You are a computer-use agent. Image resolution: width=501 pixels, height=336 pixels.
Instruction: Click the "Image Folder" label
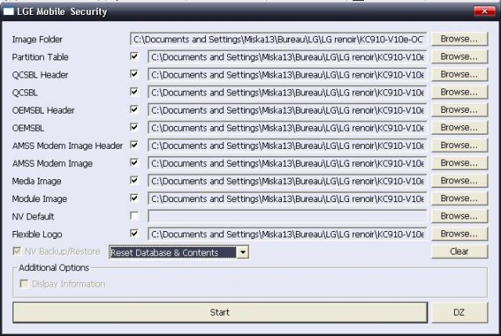click(x=38, y=39)
